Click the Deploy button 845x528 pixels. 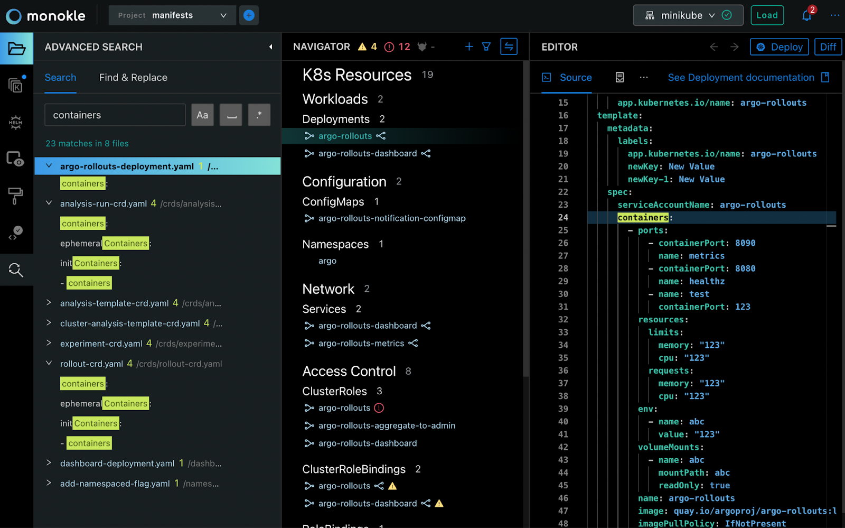[x=780, y=47]
